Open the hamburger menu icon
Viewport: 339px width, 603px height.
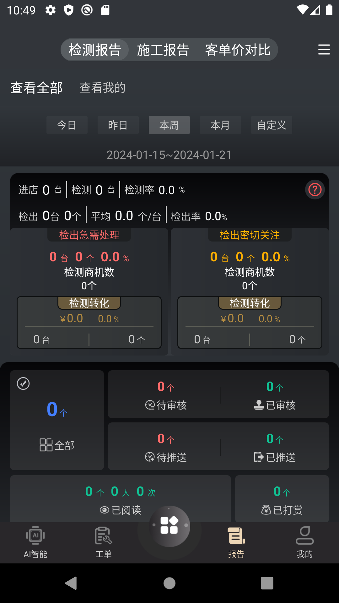tap(324, 50)
